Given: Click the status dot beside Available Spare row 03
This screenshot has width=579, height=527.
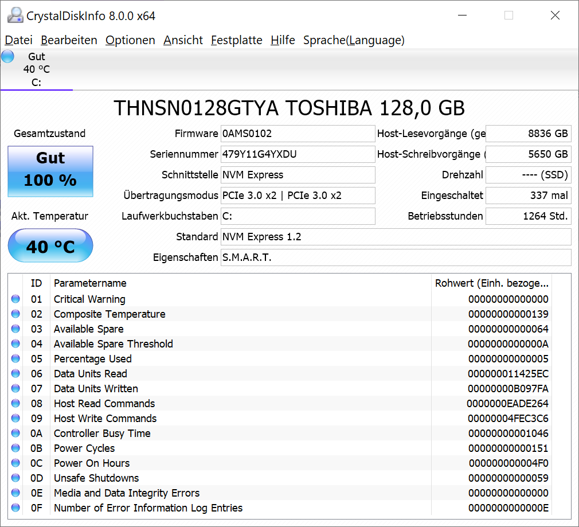Looking at the screenshot, I should (15, 329).
